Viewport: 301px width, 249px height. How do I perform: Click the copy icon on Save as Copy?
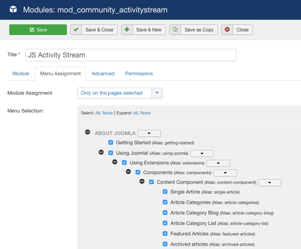pyautogui.click(x=175, y=29)
